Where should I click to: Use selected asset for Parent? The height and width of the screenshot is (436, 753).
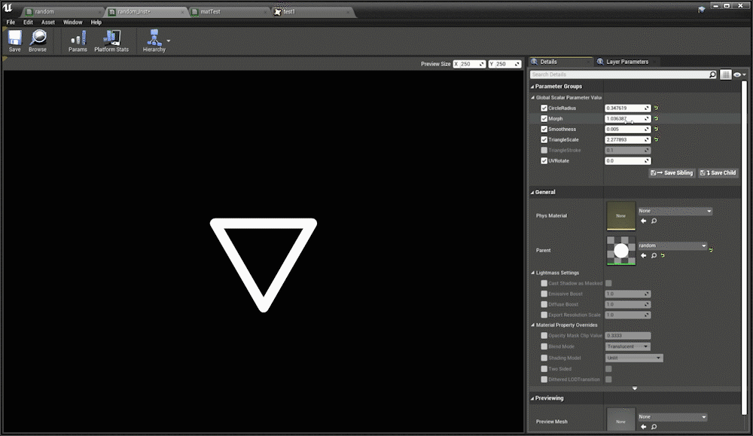point(644,255)
